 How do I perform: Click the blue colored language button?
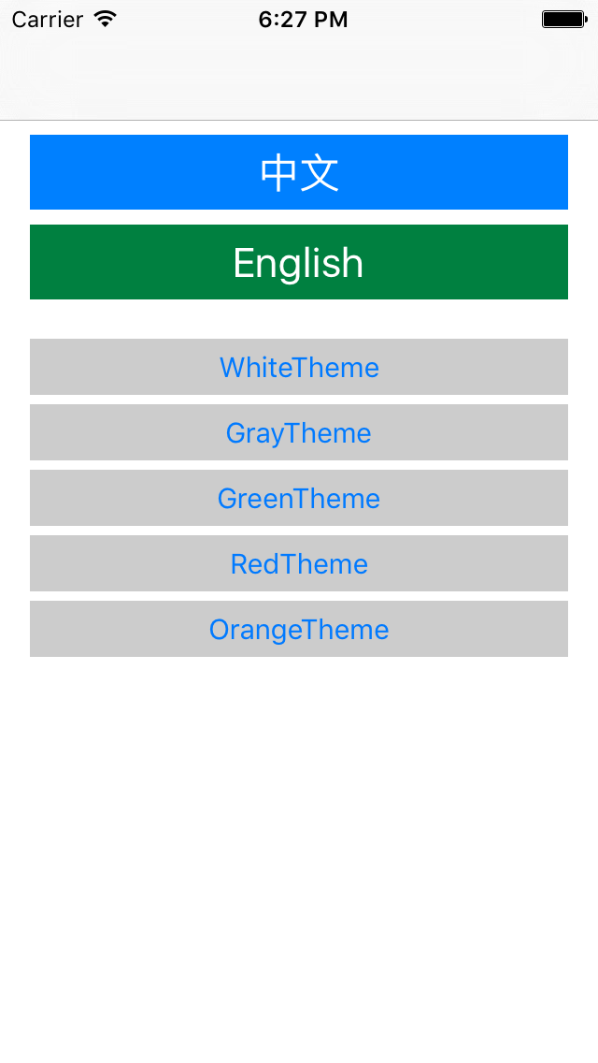(299, 172)
